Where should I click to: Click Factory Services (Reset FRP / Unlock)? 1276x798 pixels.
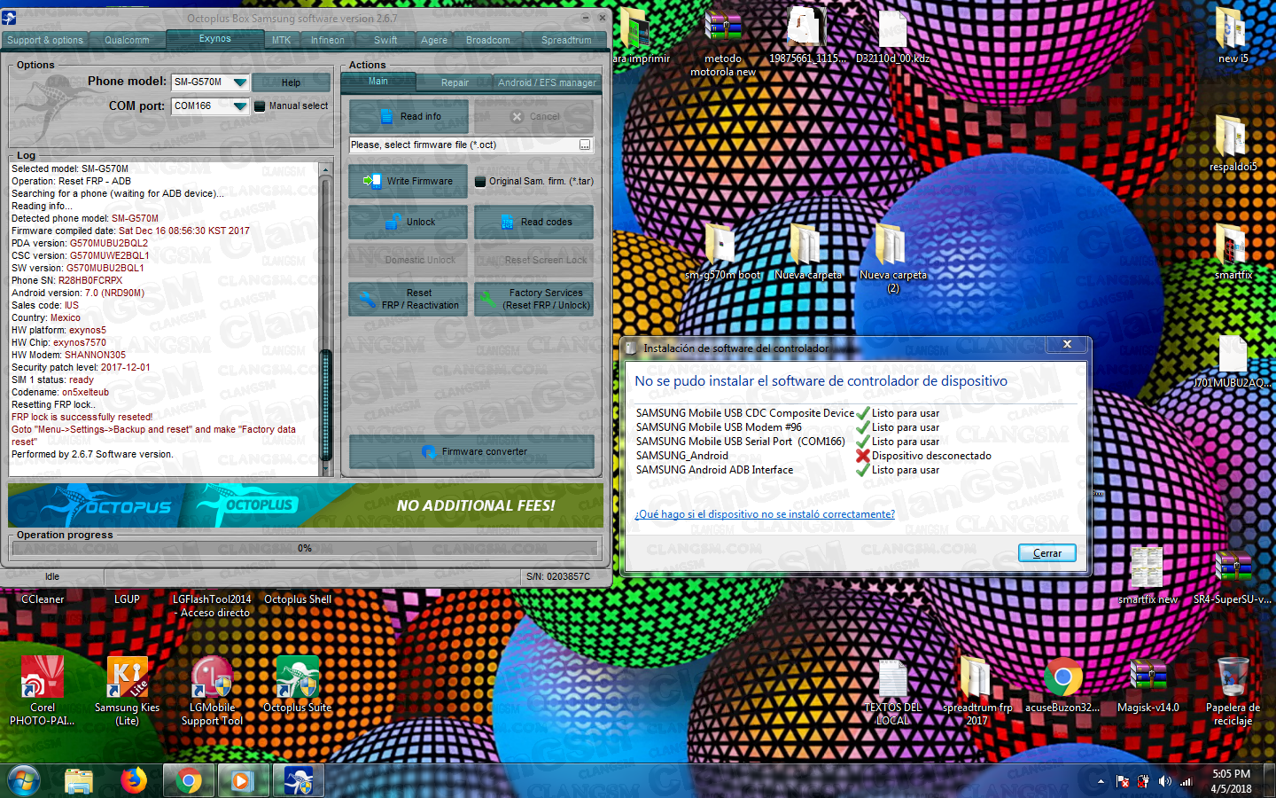click(533, 299)
